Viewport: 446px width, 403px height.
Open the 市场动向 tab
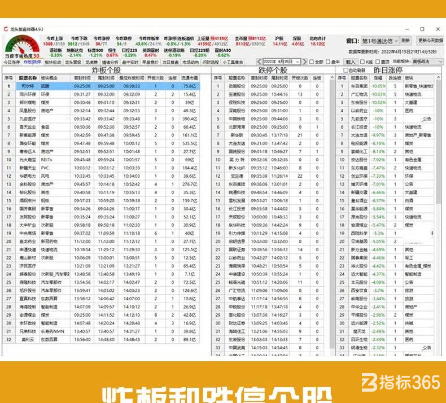click(x=190, y=62)
